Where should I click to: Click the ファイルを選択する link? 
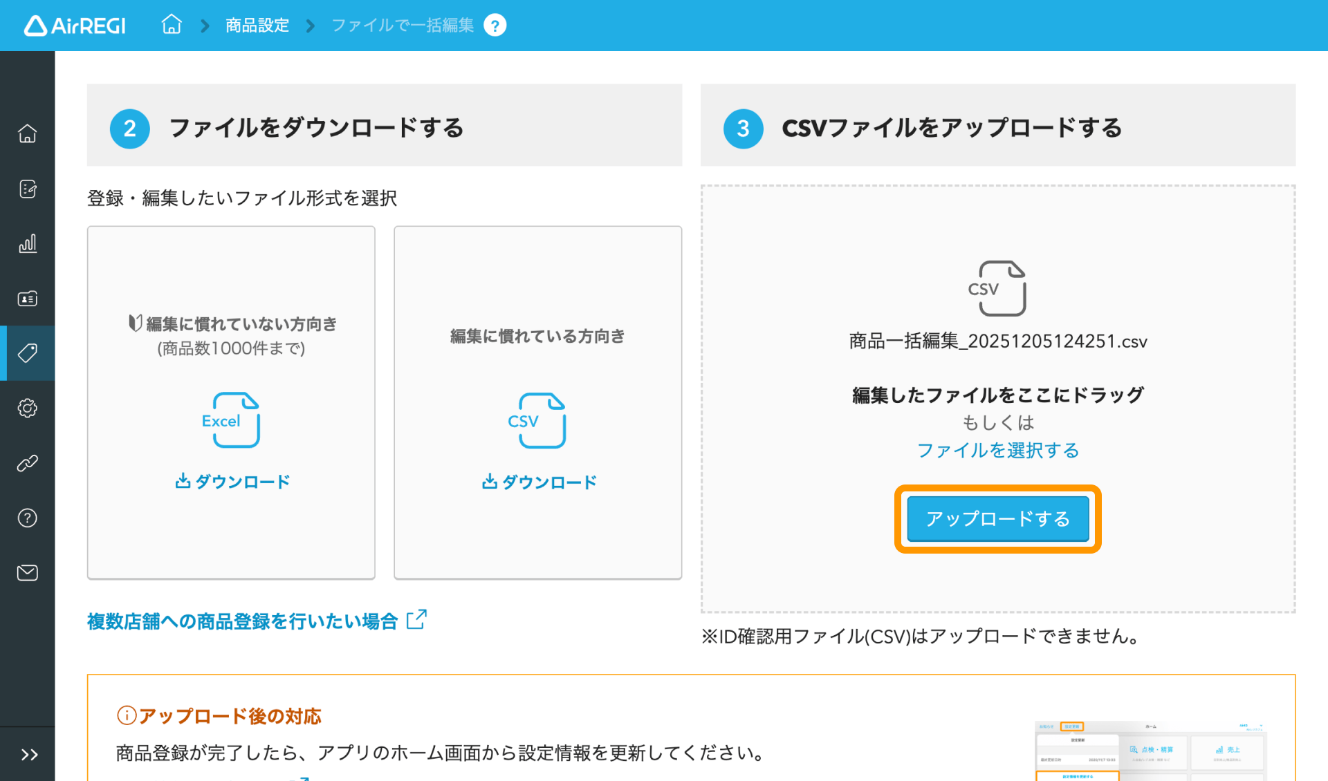click(997, 450)
